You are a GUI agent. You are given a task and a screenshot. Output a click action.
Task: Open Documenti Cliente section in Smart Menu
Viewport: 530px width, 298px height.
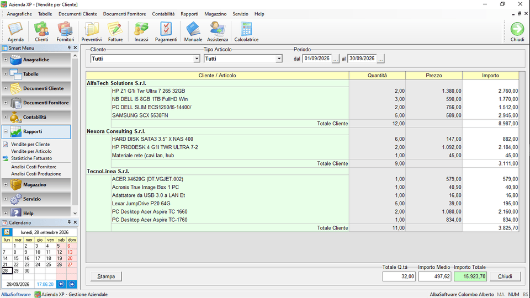point(36,88)
